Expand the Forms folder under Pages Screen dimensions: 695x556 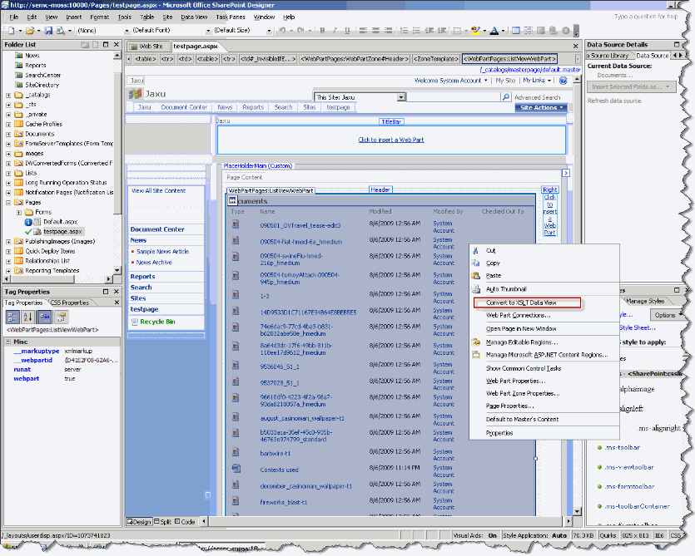18,212
